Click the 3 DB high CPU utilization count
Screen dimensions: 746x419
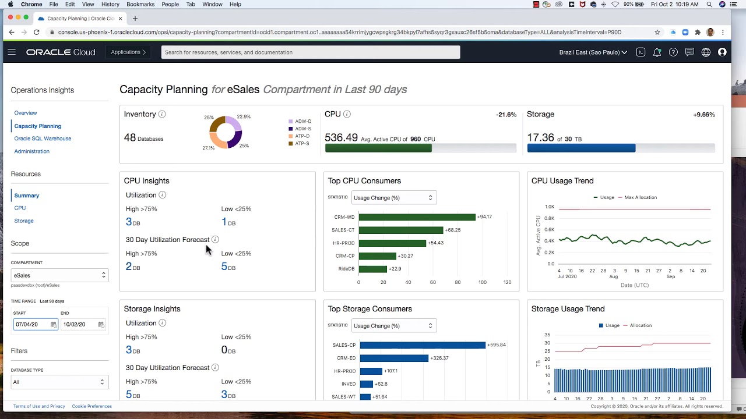133,222
